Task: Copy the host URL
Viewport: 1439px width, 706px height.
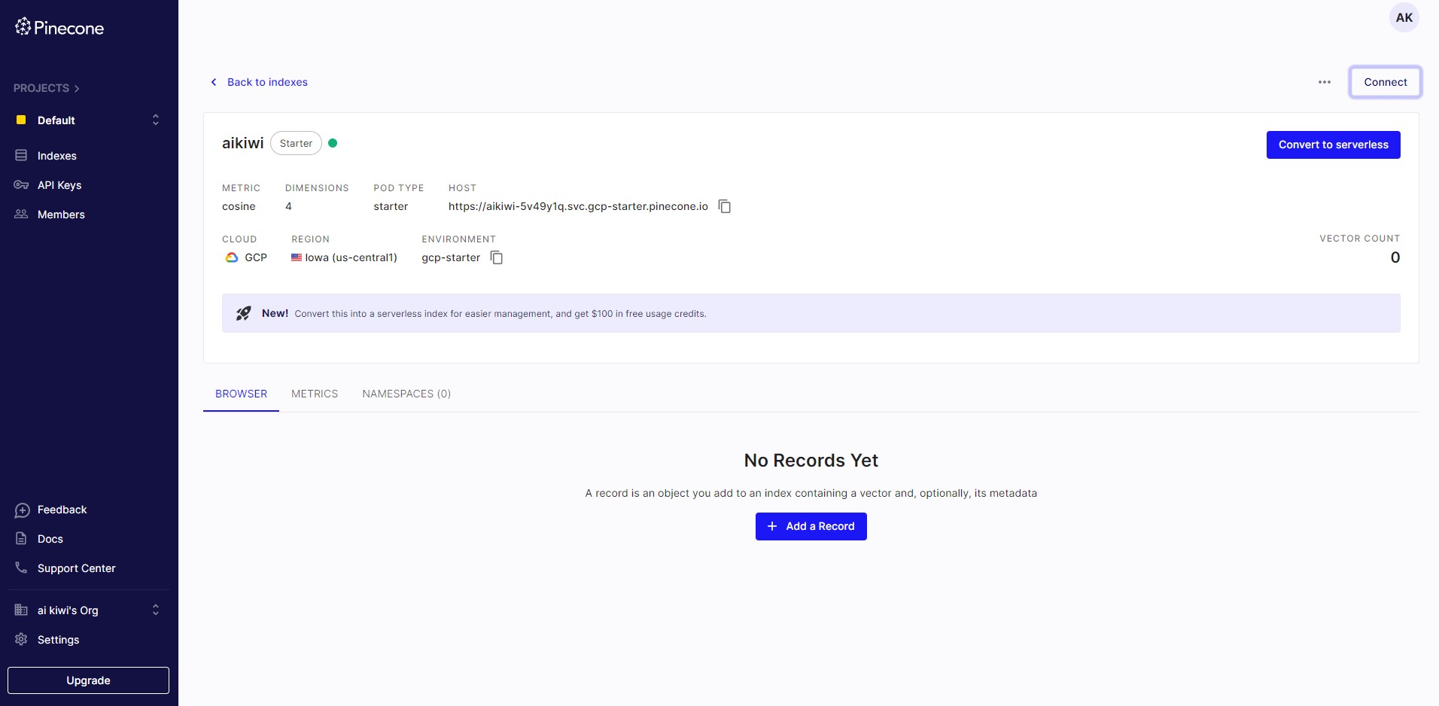Action: [725, 206]
